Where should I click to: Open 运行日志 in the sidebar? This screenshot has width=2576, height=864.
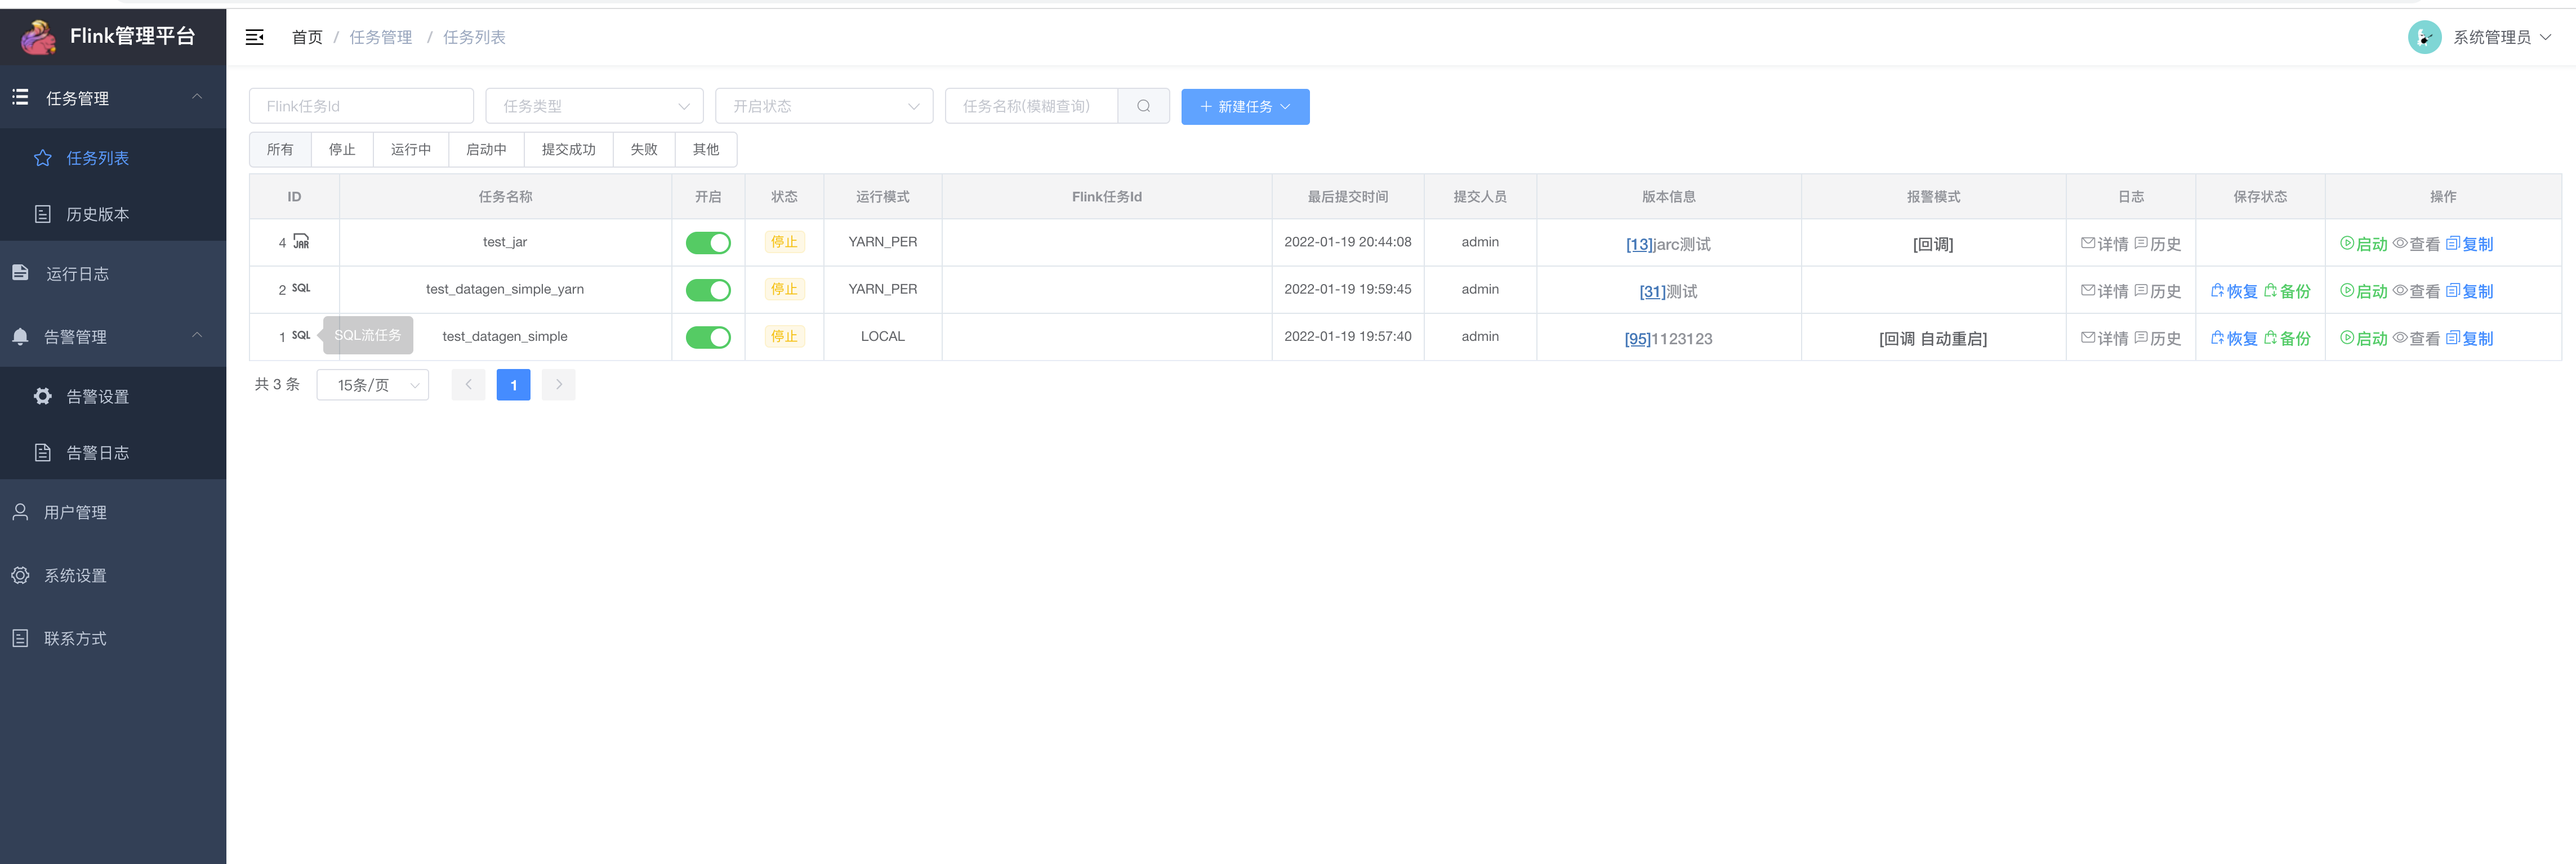(113, 273)
